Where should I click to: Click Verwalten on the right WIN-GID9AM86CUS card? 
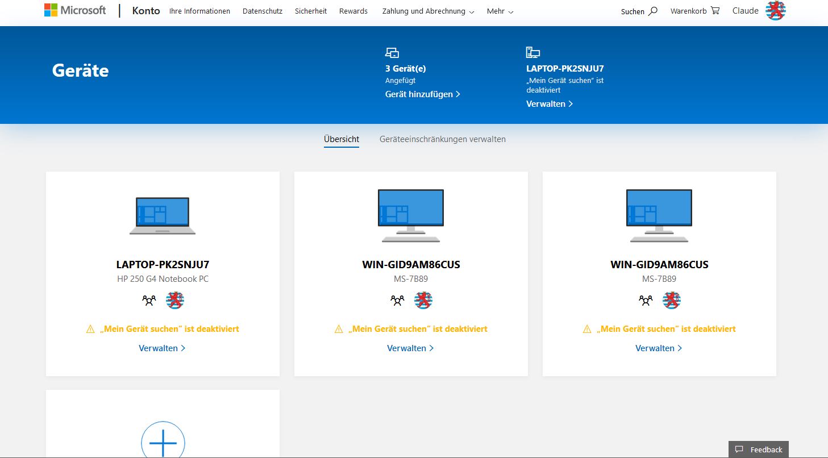tap(659, 348)
